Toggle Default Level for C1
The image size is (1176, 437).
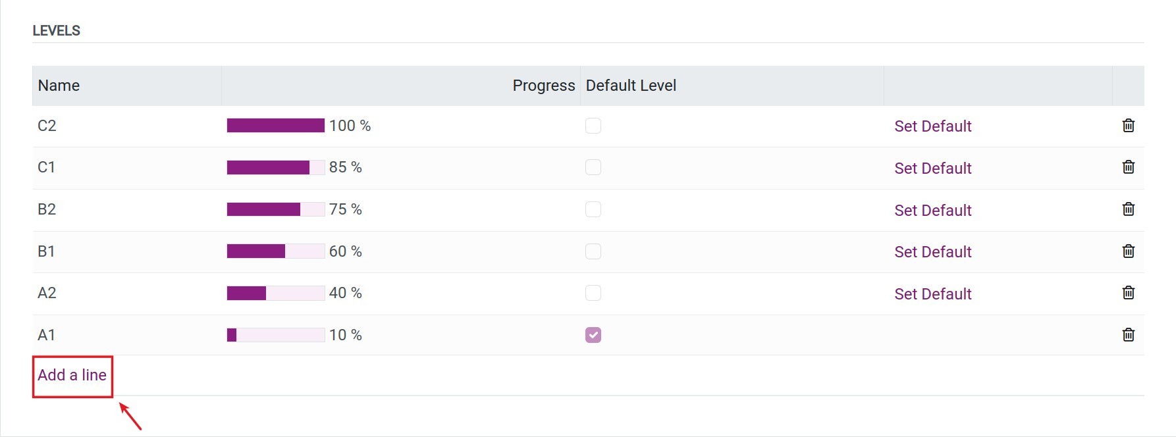(x=593, y=167)
